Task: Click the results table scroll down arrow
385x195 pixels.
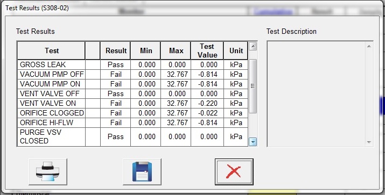Action: pos(253,142)
